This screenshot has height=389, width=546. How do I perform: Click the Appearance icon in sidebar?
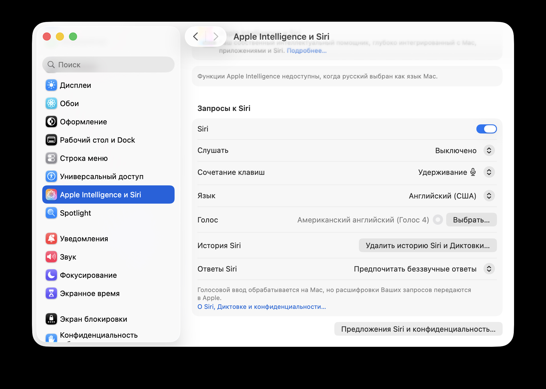[x=51, y=122]
